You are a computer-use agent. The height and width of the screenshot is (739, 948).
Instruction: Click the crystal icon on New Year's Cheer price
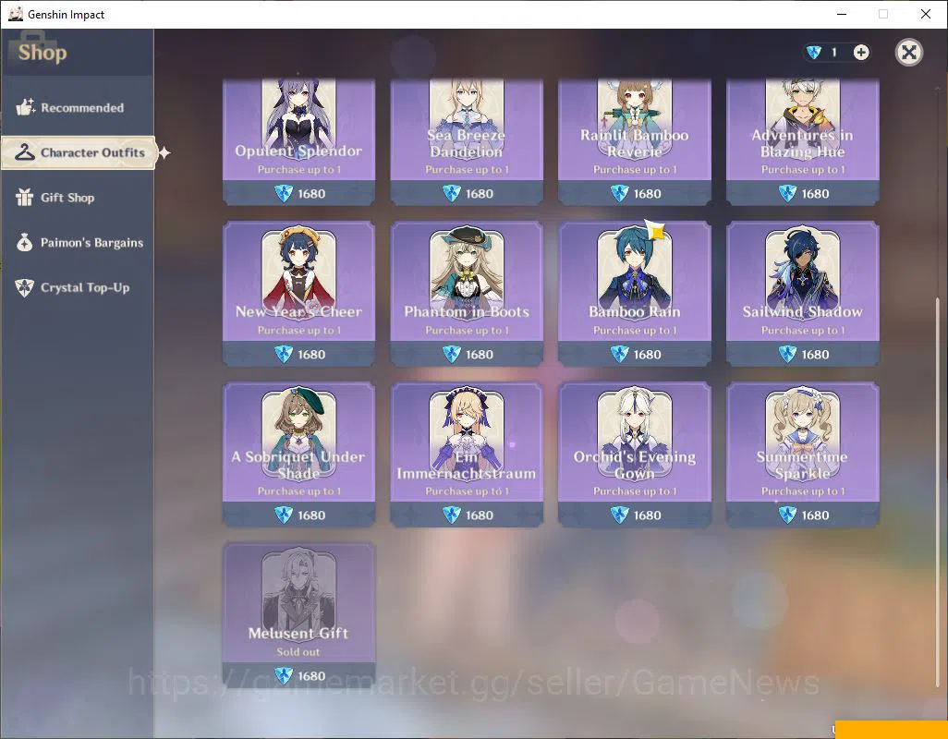click(284, 354)
